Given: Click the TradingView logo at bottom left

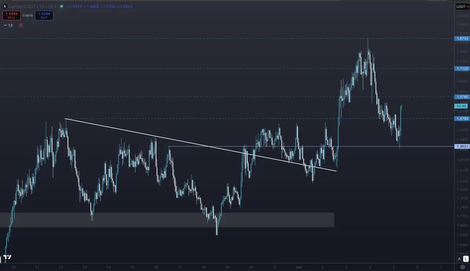Looking at the screenshot, I should tap(7, 258).
